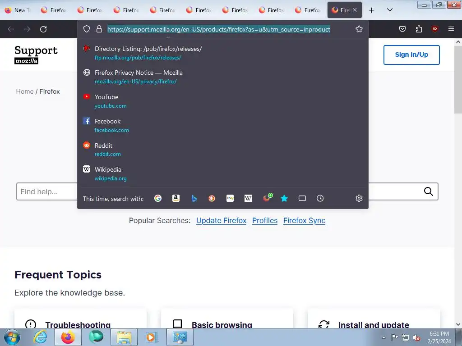This screenshot has width=462, height=346.
Task: Go to Home breadcrumb link
Action: [25, 91]
